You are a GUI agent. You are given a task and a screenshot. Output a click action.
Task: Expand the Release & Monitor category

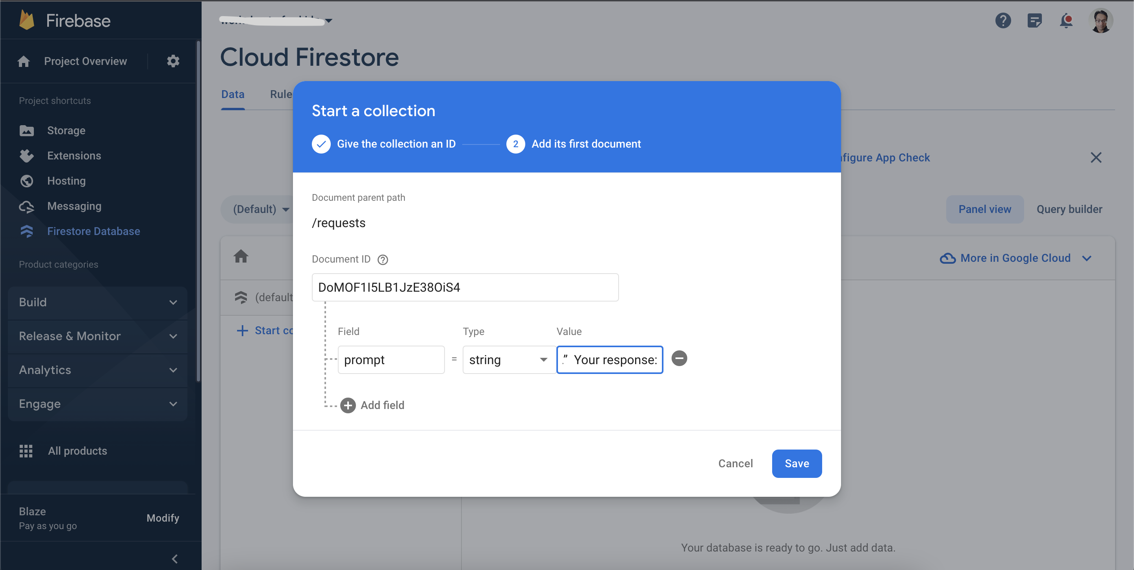pos(98,336)
